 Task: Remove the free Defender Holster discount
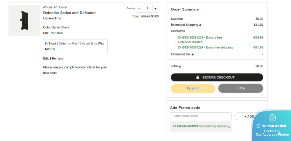(175, 42)
